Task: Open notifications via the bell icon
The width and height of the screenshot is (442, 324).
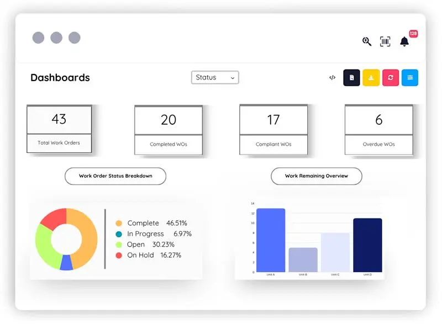Action: (x=404, y=41)
